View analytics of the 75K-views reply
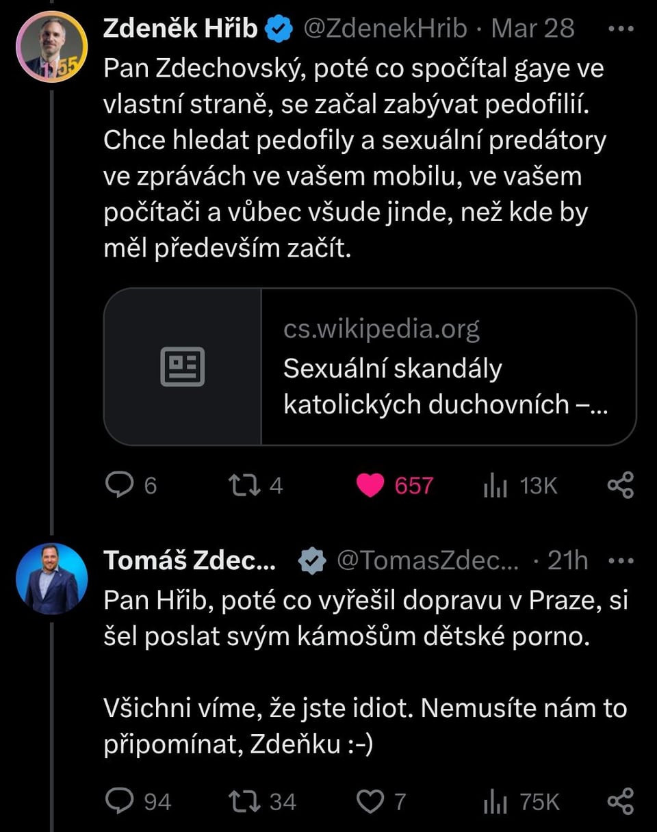The height and width of the screenshot is (832, 657). [x=495, y=802]
